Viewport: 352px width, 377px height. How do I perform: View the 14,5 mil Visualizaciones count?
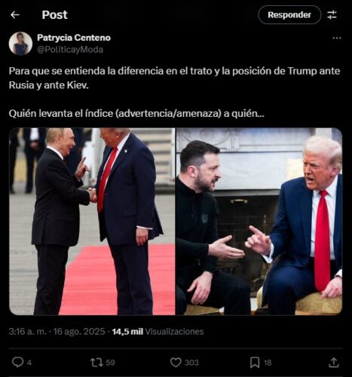click(x=158, y=332)
